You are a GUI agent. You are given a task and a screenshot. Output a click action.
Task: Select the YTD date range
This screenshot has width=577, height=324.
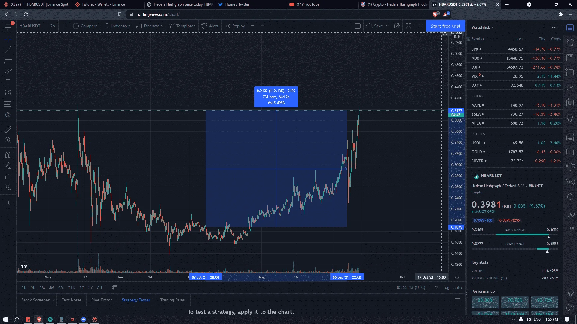point(72,287)
